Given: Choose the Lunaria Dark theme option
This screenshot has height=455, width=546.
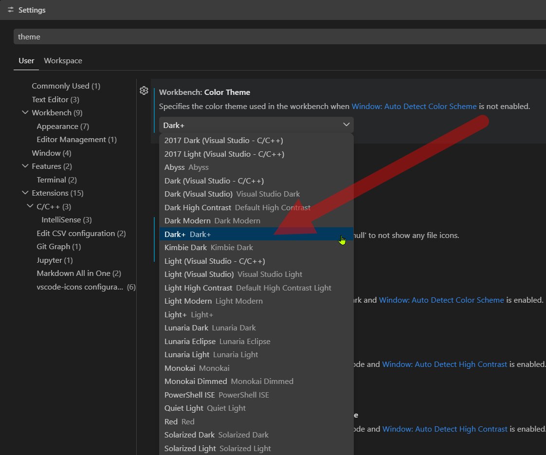Looking at the screenshot, I should pyautogui.click(x=256, y=328).
